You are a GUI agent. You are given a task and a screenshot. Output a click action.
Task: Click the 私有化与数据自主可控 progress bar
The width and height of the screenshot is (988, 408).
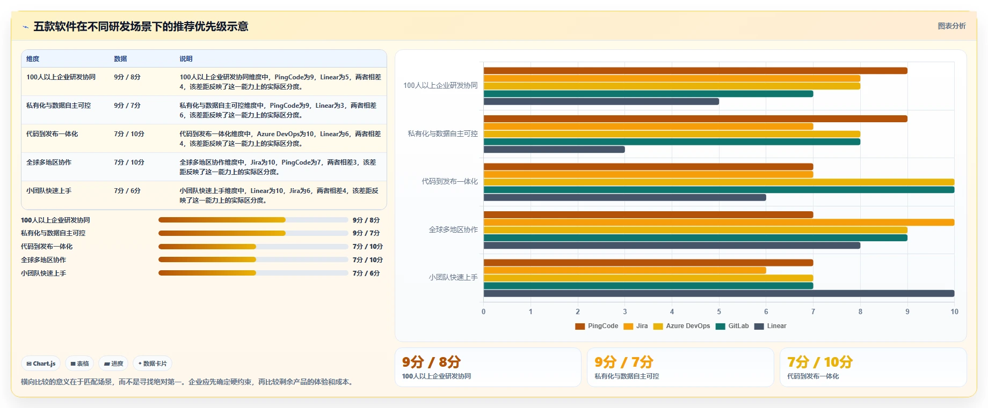click(253, 233)
